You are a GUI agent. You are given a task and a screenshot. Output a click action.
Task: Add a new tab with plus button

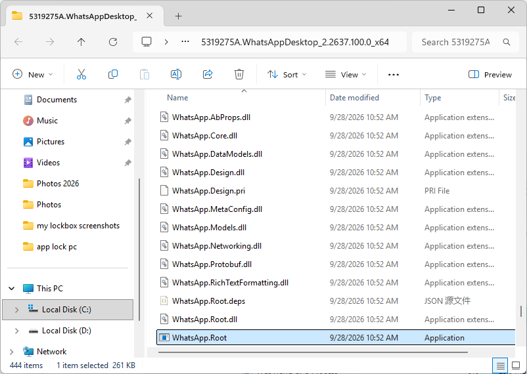[179, 16]
